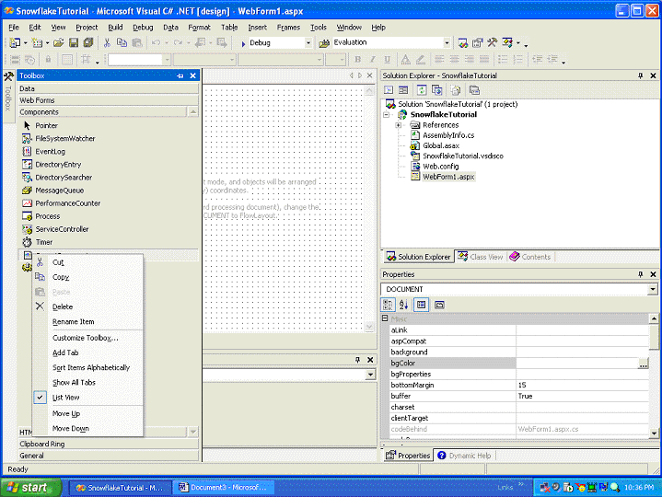Click the Open File toolbar icon
This screenshot has height=497, width=662.
[59, 42]
